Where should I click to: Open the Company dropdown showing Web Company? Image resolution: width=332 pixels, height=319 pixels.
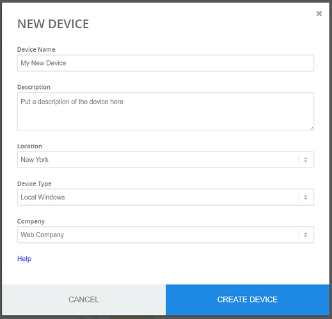[x=166, y=235]
